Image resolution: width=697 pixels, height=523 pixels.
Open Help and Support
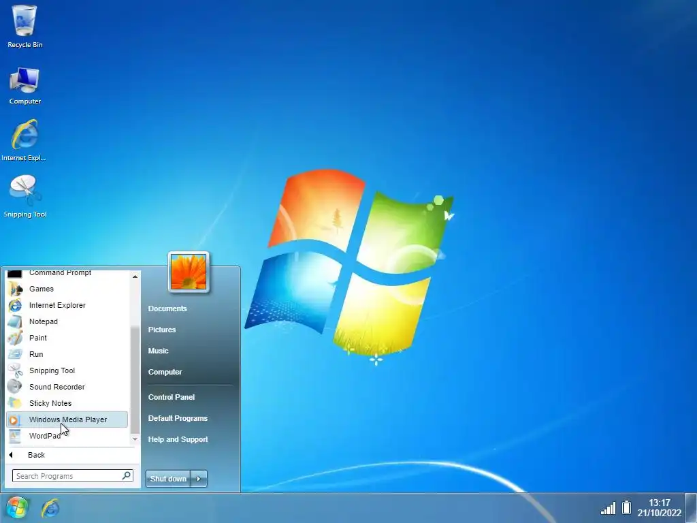(178, 439)
